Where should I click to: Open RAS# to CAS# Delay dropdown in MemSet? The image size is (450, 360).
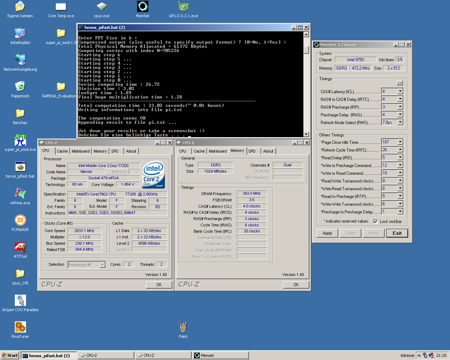coord(400,99)
